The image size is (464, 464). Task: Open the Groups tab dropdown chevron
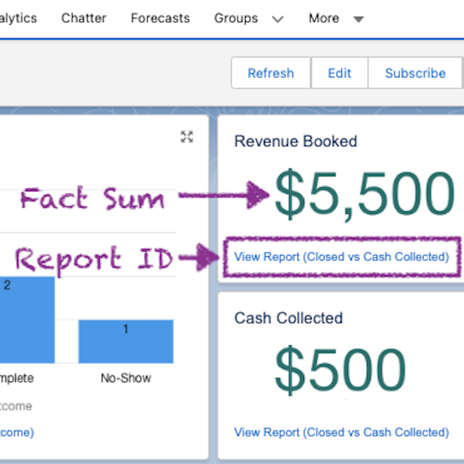277,19
